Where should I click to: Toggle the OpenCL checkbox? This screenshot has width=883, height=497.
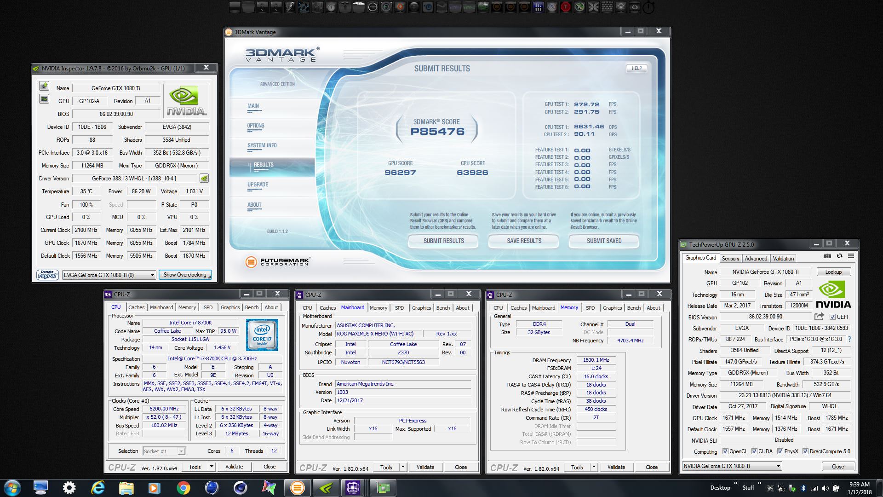(725, 451)
